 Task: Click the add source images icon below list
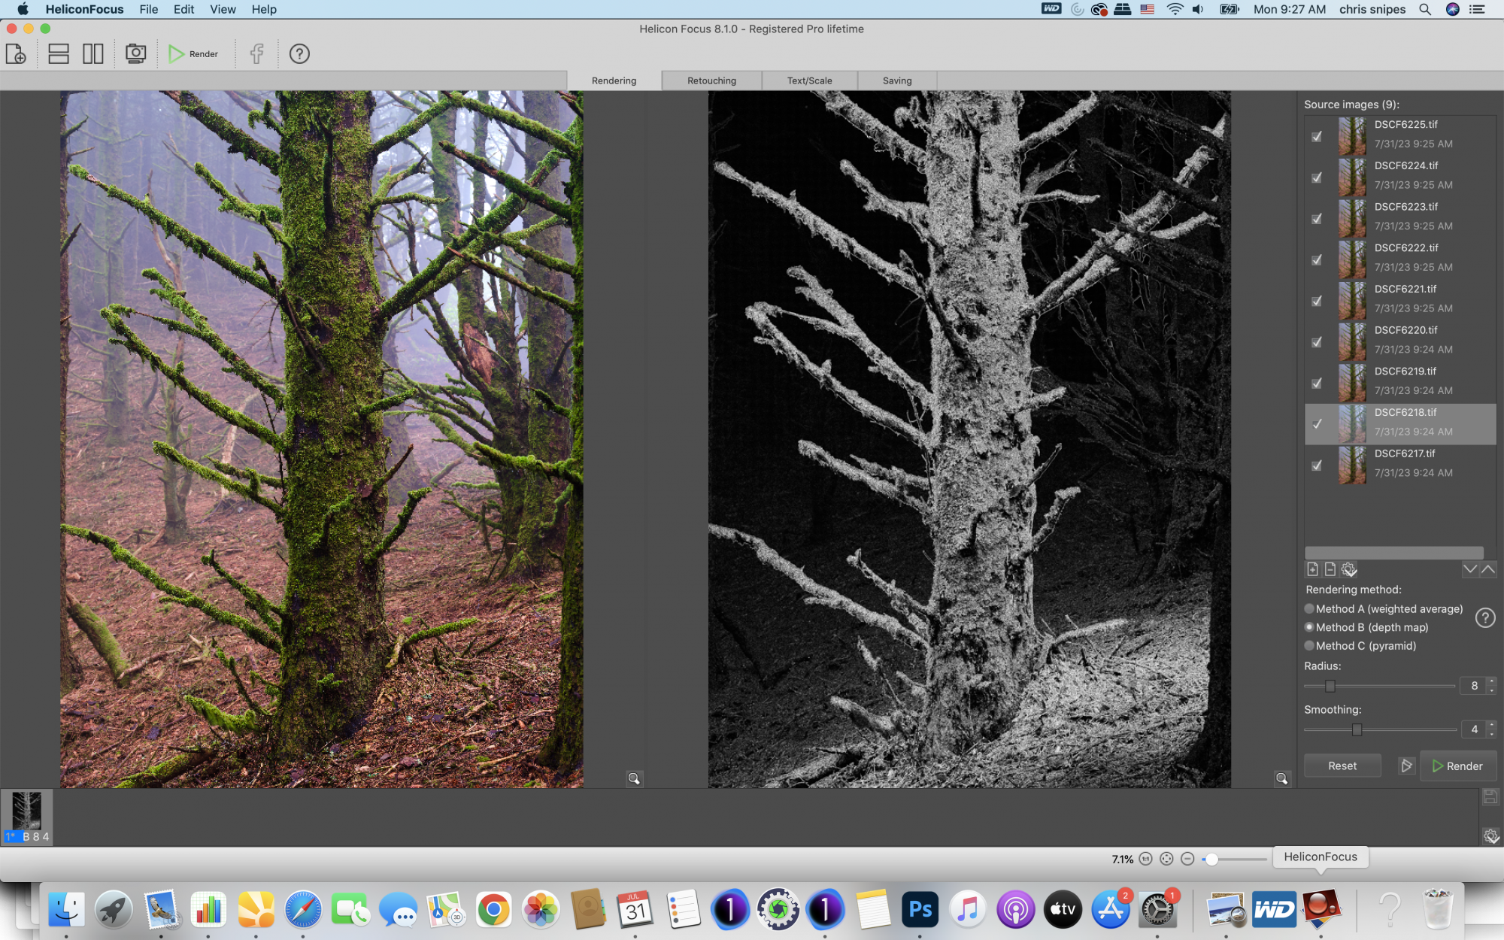point(1312,569)
